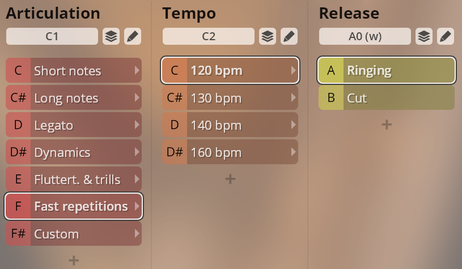
Task: Add a new tempo entry with the plus icon
Action: tap(230, 179)
